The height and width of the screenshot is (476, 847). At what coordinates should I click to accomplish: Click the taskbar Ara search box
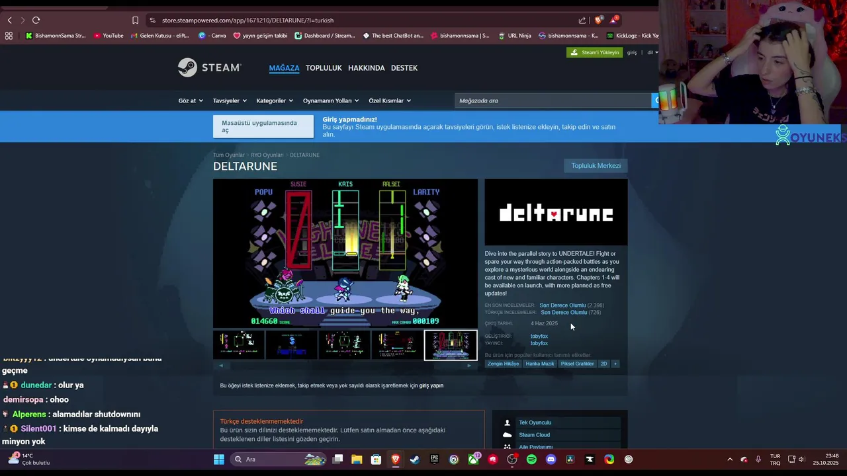(x=279, y=459)
